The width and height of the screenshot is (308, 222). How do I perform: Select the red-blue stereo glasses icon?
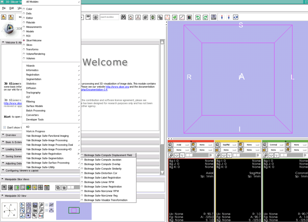pos(41,216)
